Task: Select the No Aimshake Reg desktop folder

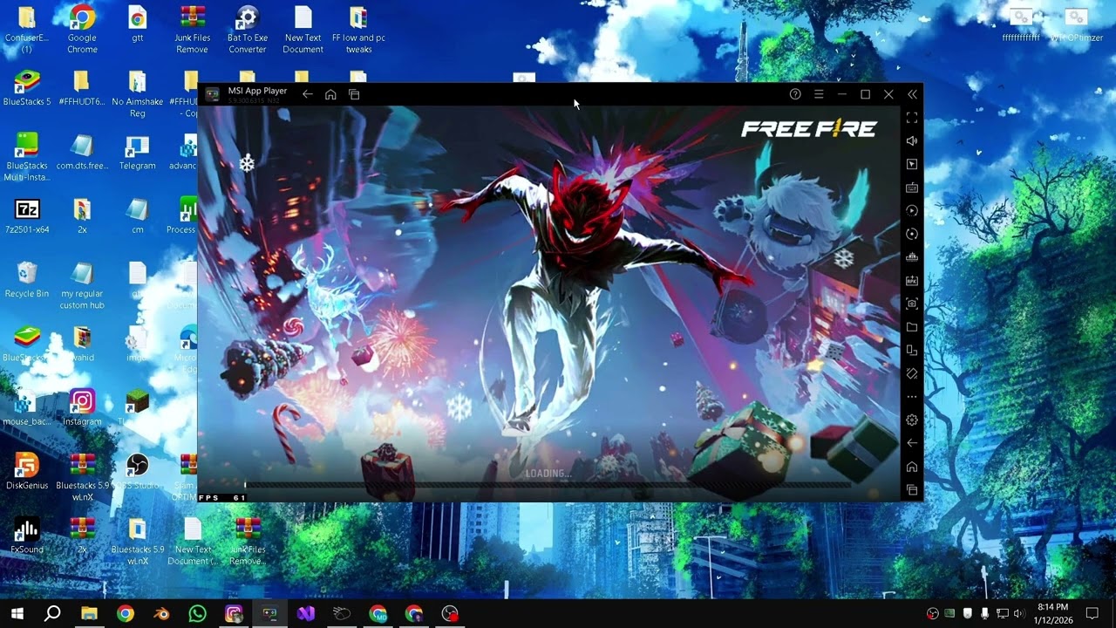Action: (x=138, y=94)
